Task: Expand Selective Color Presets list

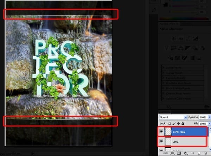Action: click(x=164, y=99)
